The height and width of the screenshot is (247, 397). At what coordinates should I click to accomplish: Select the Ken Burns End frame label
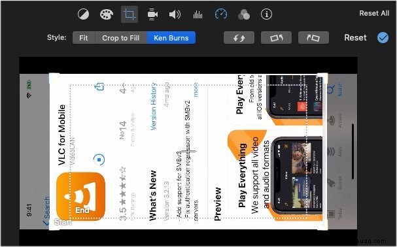tap(82, 210)
